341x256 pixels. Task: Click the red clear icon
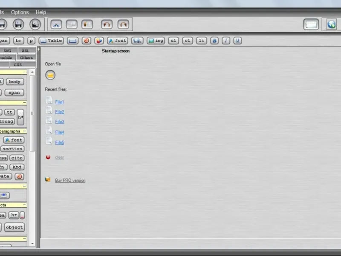coord(48,157)
